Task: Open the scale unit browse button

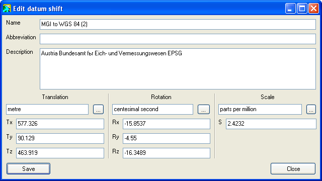Action: [311, 110]
